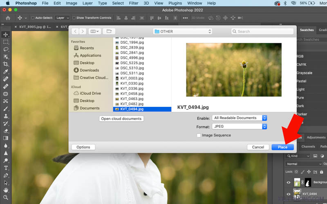This screenshot has height=204, width=327.
Task: Open the three-dots more options in options bar
Action: pos(185,18)
